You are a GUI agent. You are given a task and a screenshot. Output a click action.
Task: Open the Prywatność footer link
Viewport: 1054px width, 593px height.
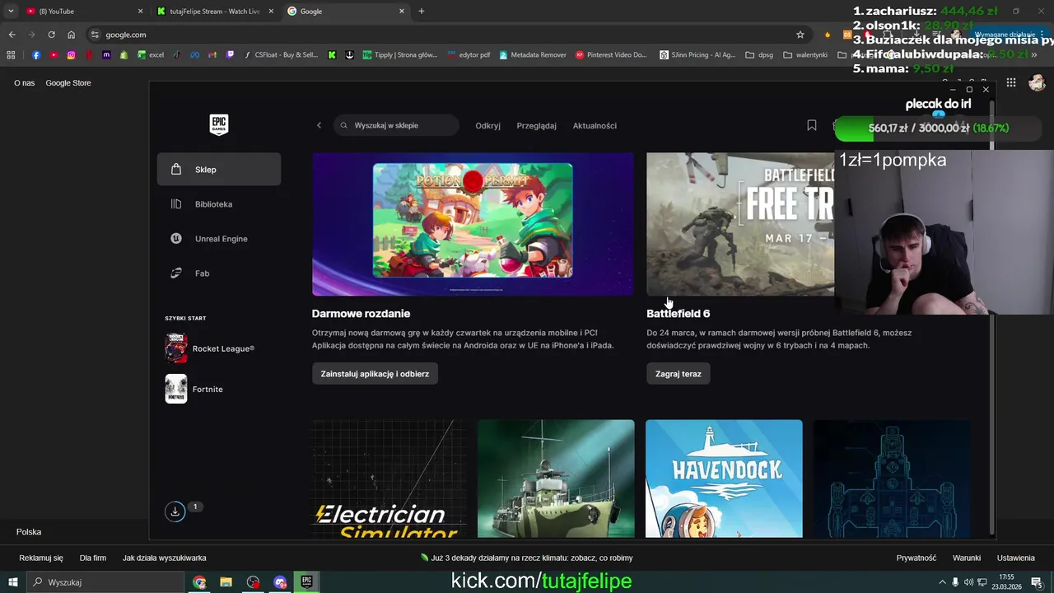coord(916,558)
